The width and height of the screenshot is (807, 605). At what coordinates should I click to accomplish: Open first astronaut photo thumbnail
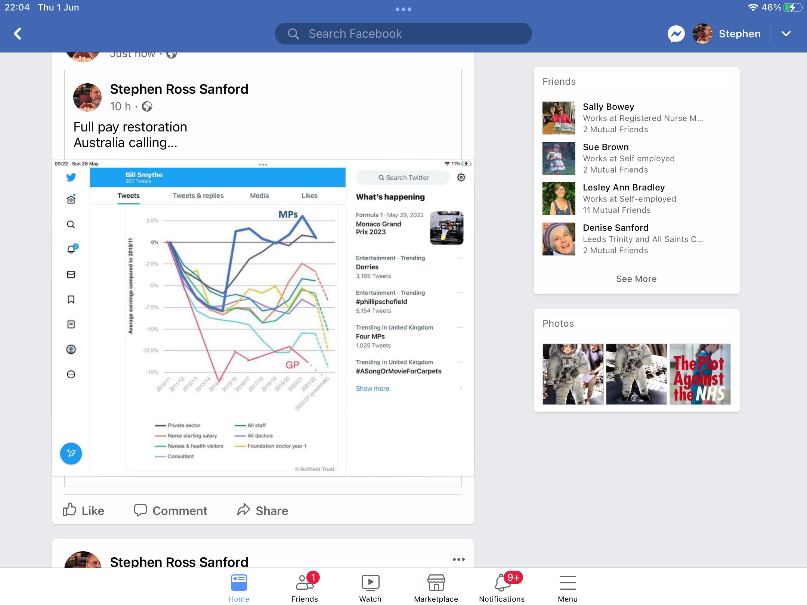[573, 374]
